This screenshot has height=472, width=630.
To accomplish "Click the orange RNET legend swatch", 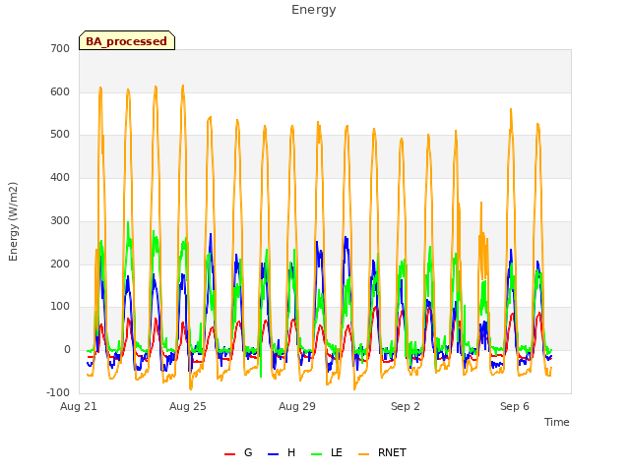I will (x=363, y=454).
